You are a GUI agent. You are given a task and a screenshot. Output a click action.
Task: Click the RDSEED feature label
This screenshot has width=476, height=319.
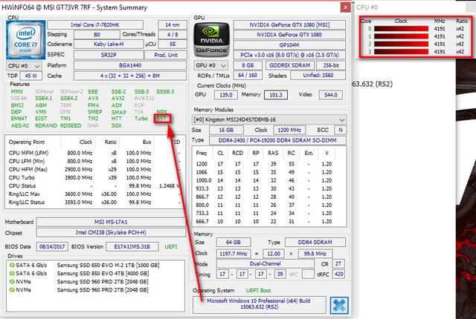71,125
